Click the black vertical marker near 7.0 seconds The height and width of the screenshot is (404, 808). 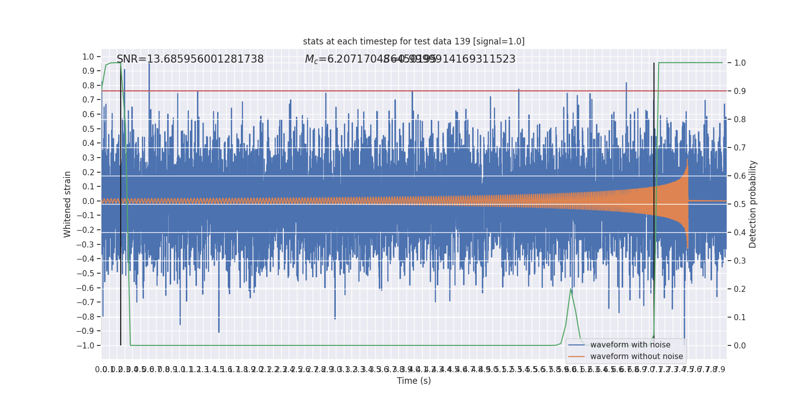(654, 202)
